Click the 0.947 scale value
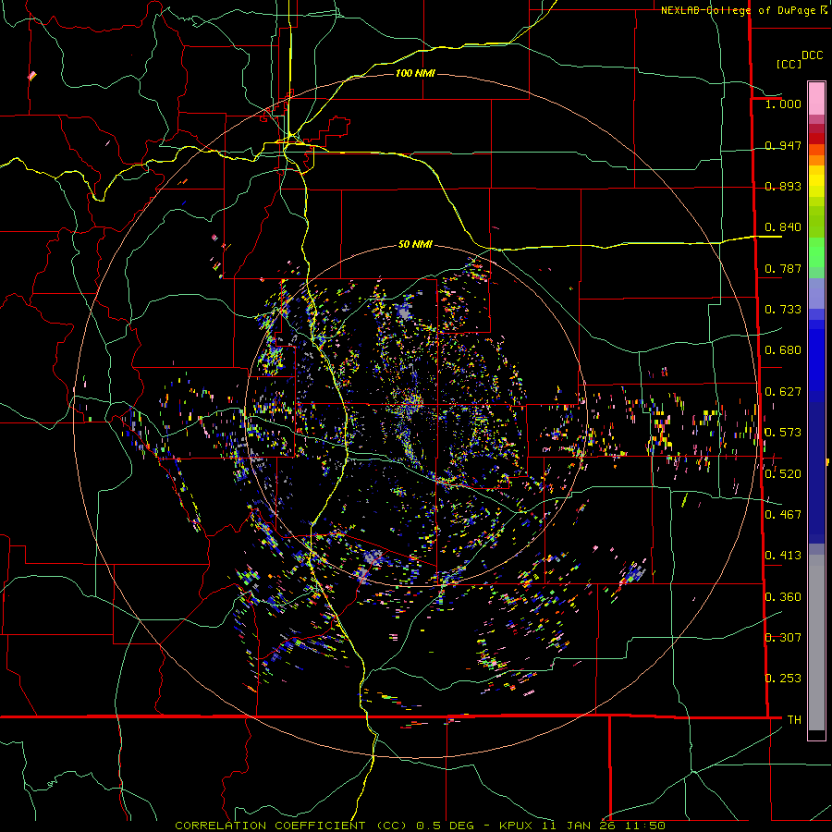Viewport: 832px width, 832px height. pos(783,145)
